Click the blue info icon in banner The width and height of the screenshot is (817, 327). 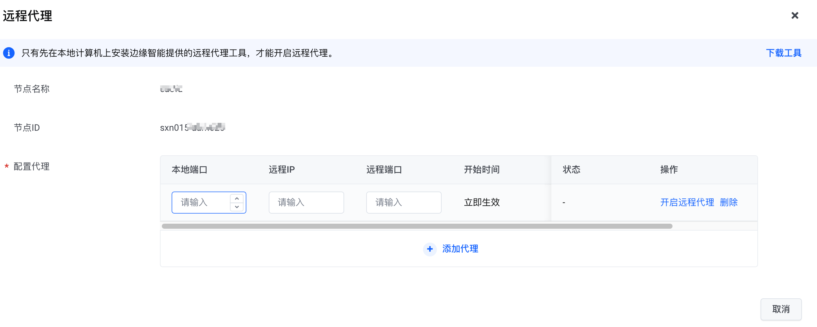pos(9,53)
